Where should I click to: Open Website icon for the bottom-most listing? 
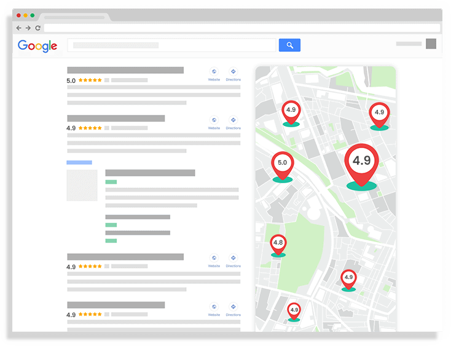[214, 307]
